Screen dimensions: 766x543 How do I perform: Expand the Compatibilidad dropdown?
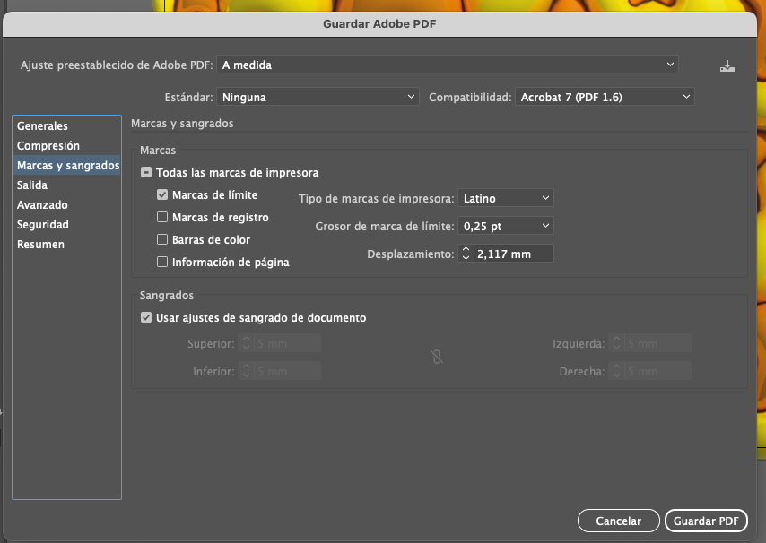[x=605, y=97]
